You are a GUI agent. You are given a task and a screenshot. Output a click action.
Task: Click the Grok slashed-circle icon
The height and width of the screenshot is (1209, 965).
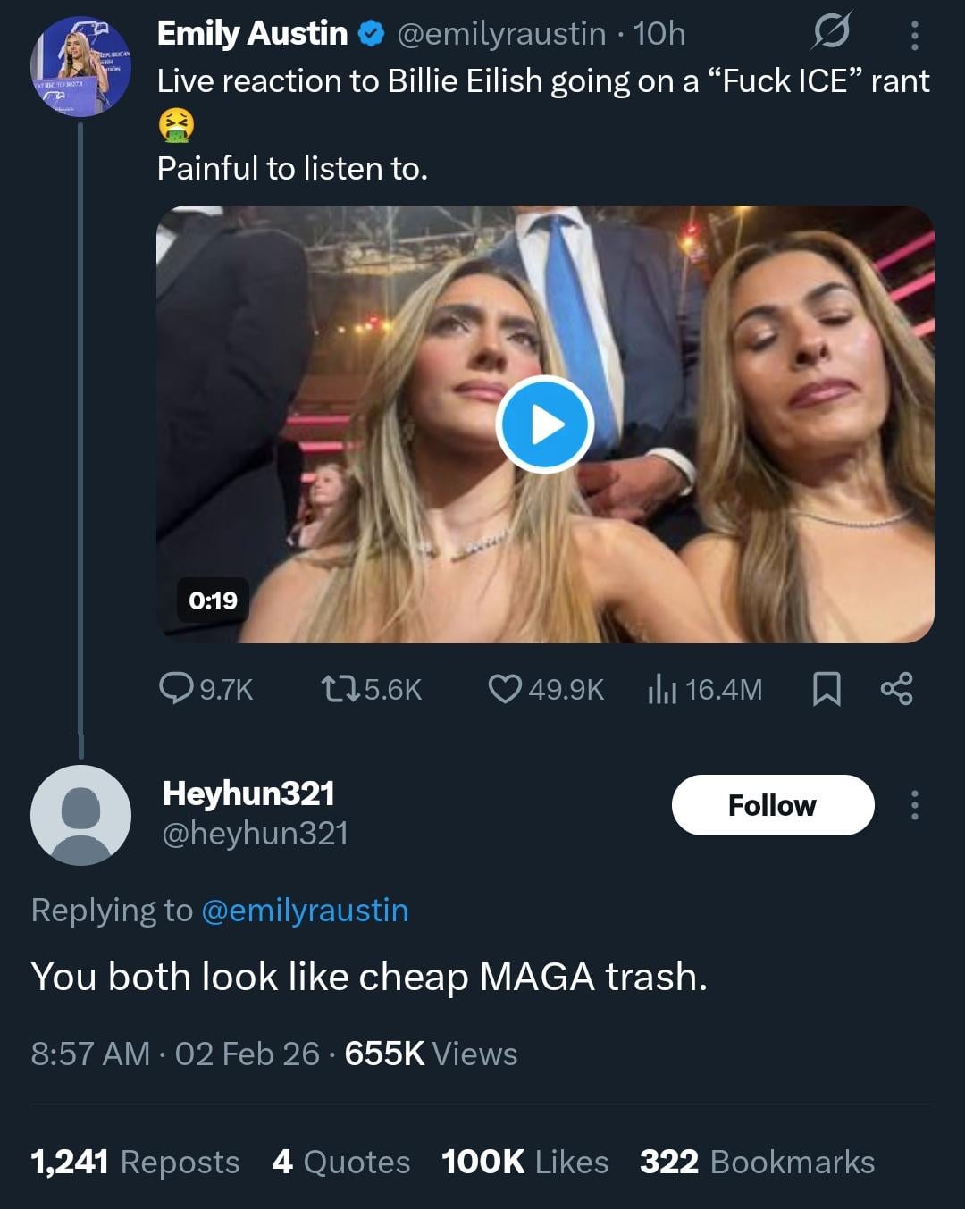tap(831, 34)
